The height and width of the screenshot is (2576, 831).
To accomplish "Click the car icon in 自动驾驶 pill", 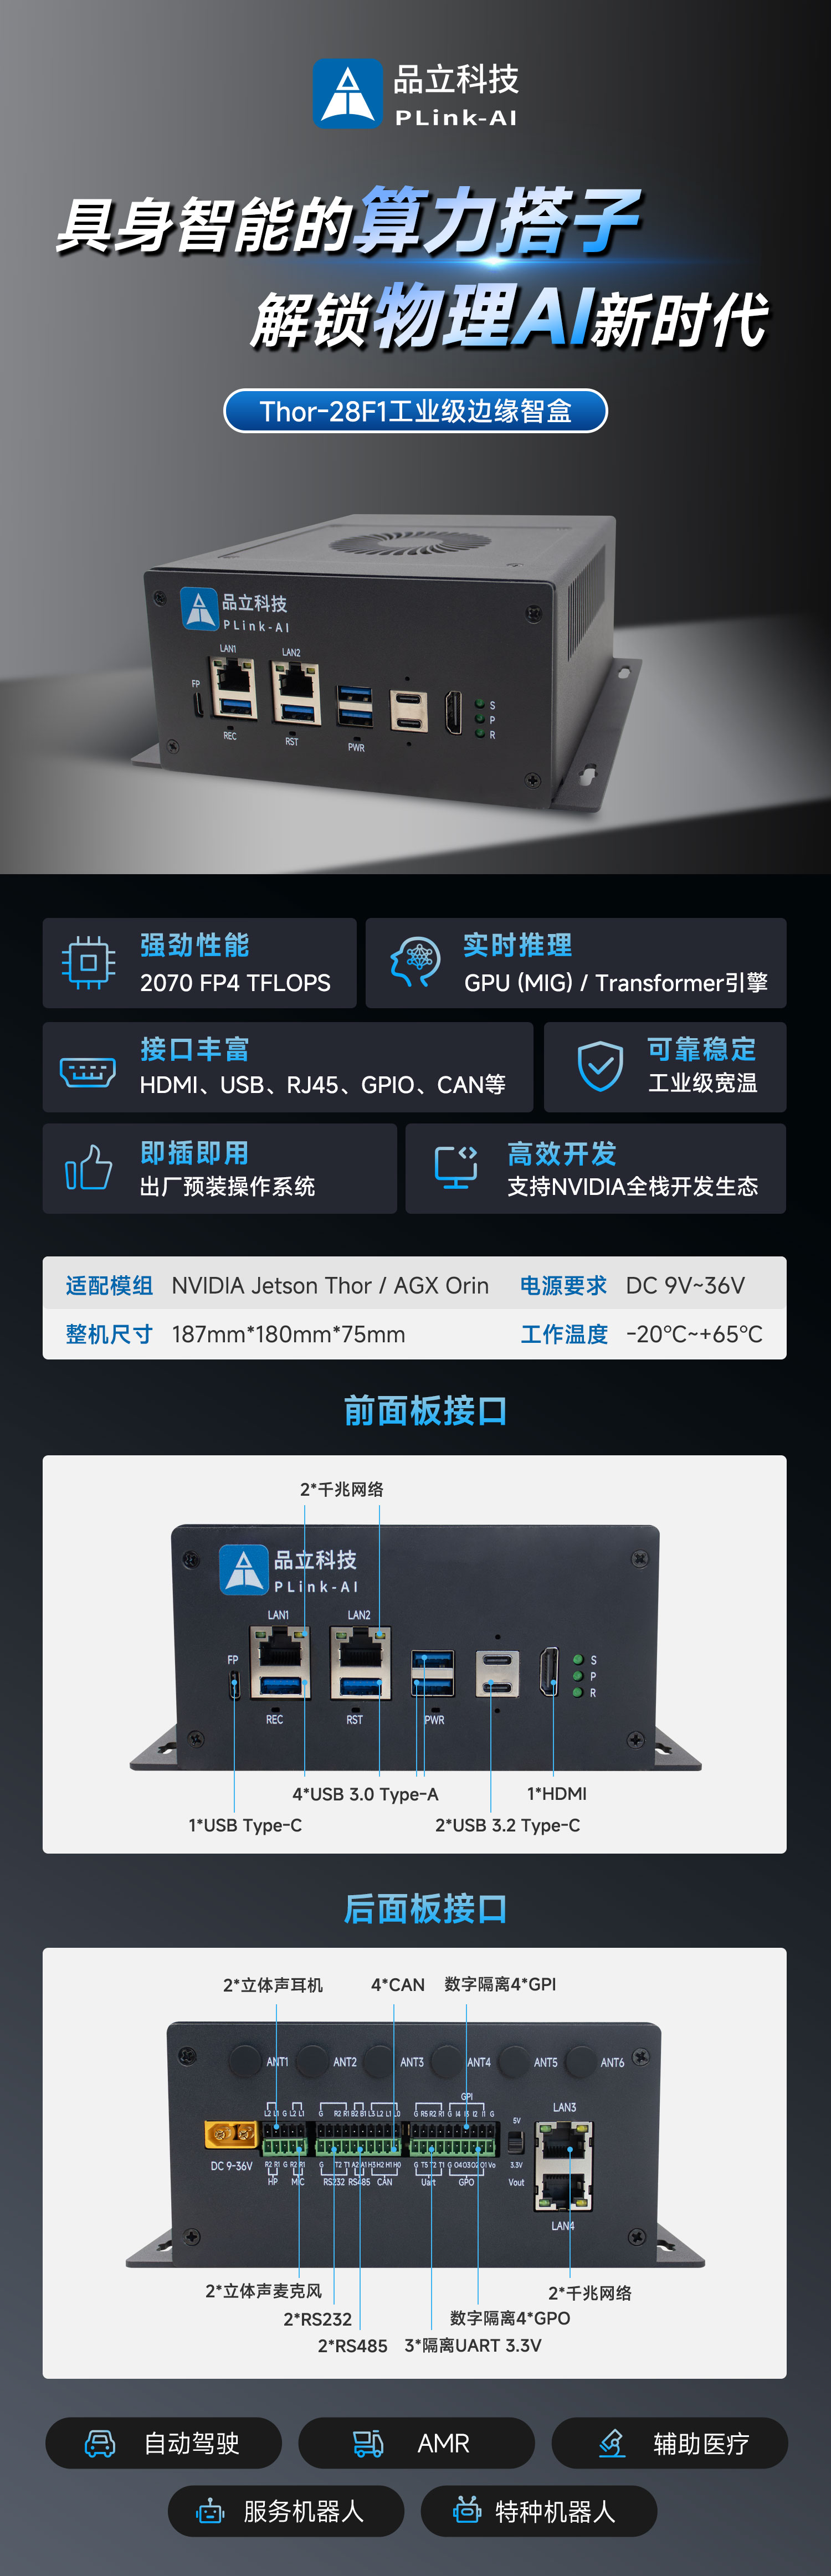I will [x=100, y=2443].
